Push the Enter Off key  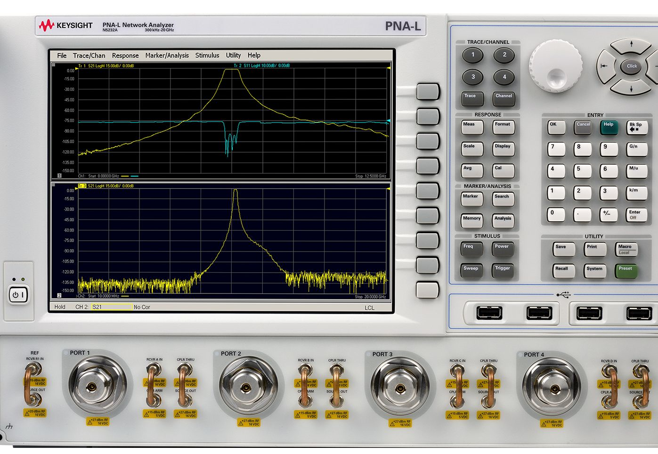[637, 215]
